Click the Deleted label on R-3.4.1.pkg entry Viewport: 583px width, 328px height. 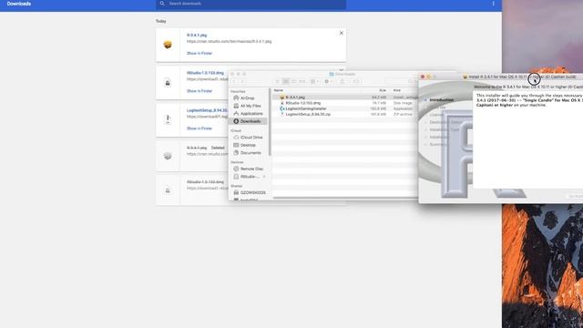click(218, 148)
